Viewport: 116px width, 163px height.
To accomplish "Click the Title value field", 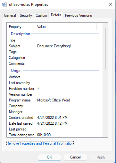I will (x=67, y=40).
